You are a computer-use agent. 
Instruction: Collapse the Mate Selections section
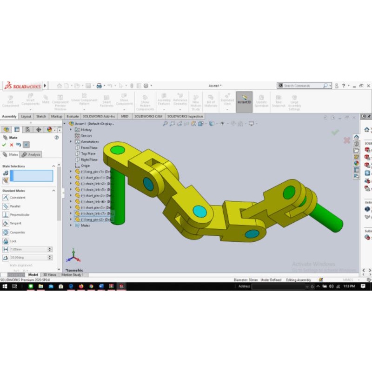pyautogui.click(x=53, y=166)
